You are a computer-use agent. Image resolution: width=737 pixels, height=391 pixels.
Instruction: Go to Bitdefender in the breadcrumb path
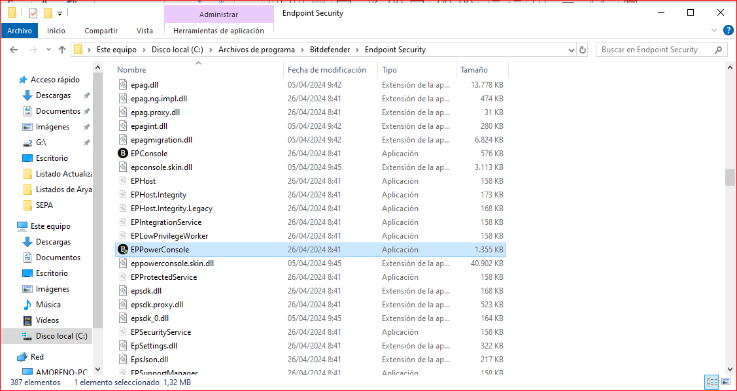point(330,50)
